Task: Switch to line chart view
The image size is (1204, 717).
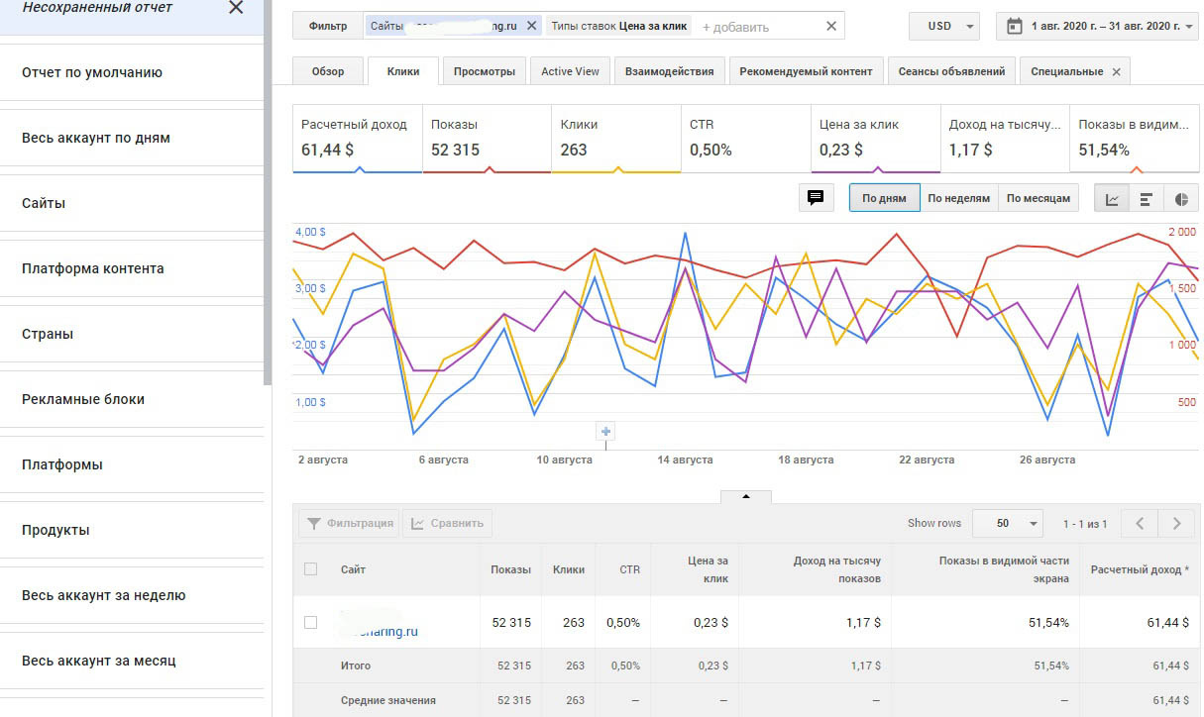Action: tap(1113, 198)
